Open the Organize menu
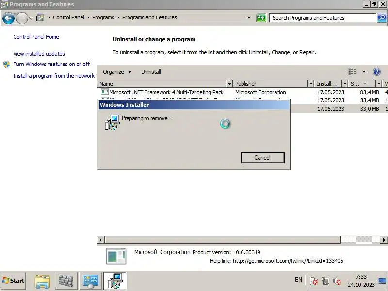The height and width of the screenshot is (291, 388). point(117,72)
